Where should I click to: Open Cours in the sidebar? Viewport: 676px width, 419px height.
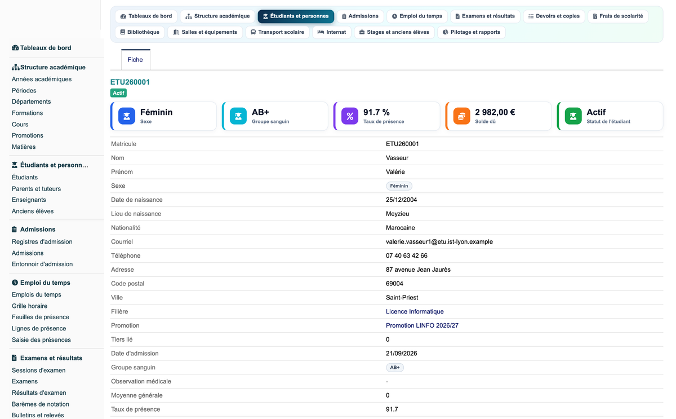click(x=20, y=125)
